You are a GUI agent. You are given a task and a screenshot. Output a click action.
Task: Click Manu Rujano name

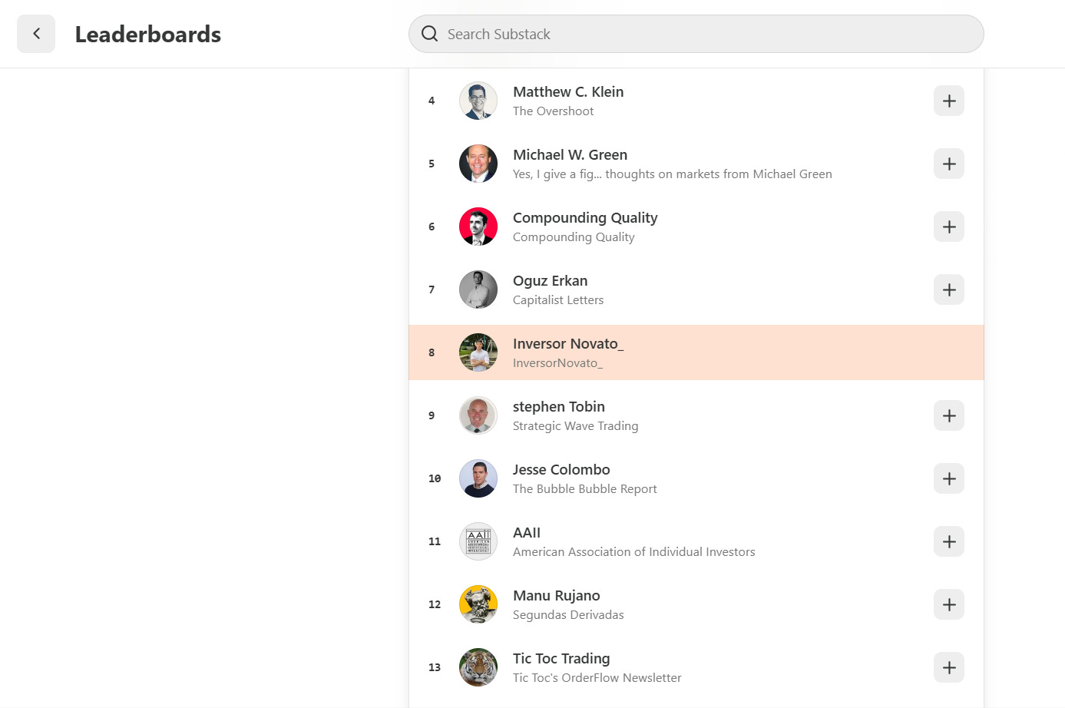pyautogui.click(x=557, y=596)
